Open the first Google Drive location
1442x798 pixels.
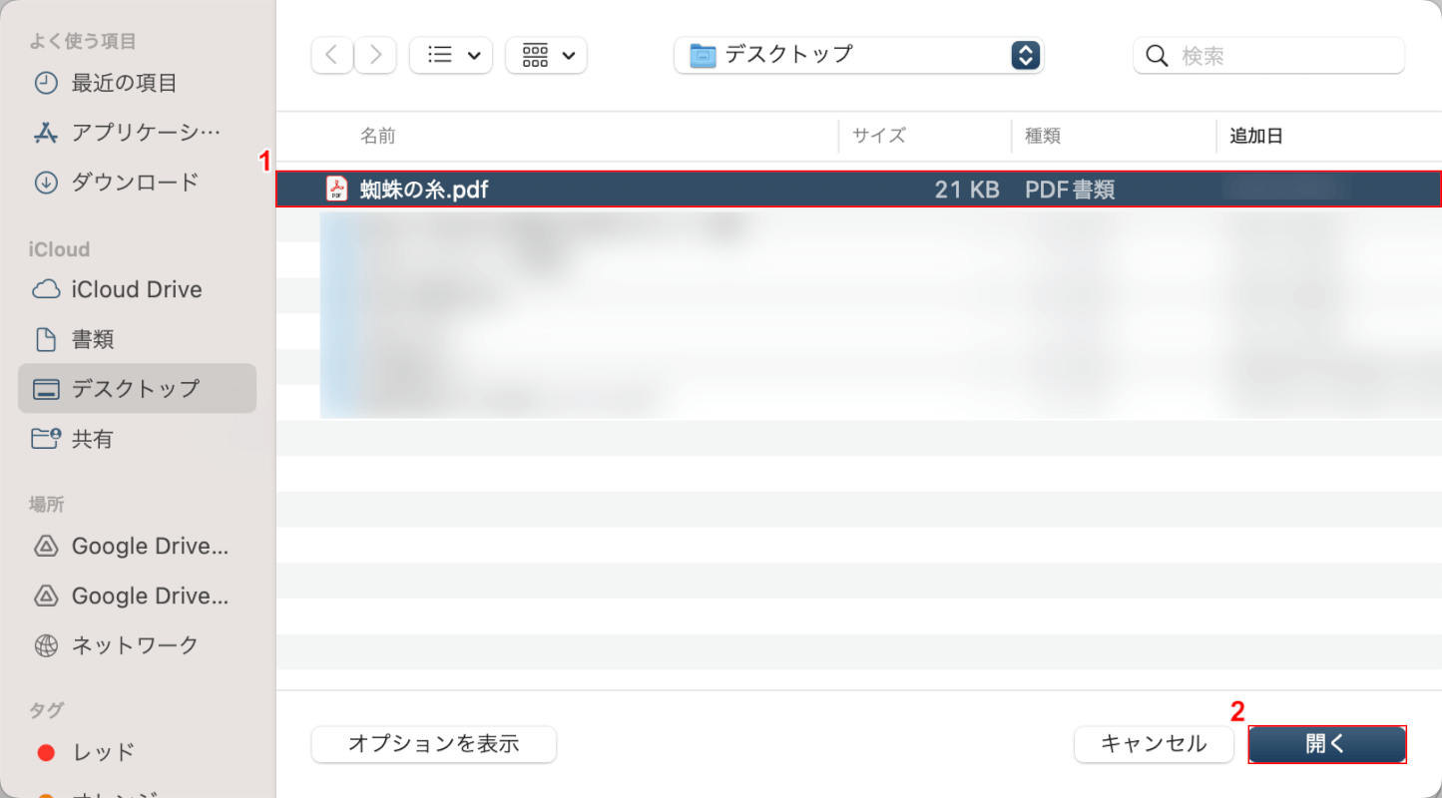pyautogui.click(x=137, y=546)
